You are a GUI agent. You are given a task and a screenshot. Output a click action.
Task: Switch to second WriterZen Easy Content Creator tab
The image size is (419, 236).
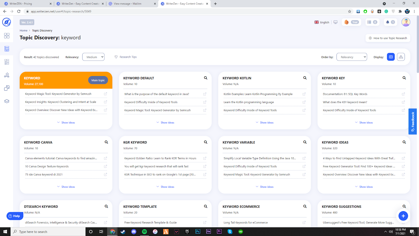click(x=184, y=4)
